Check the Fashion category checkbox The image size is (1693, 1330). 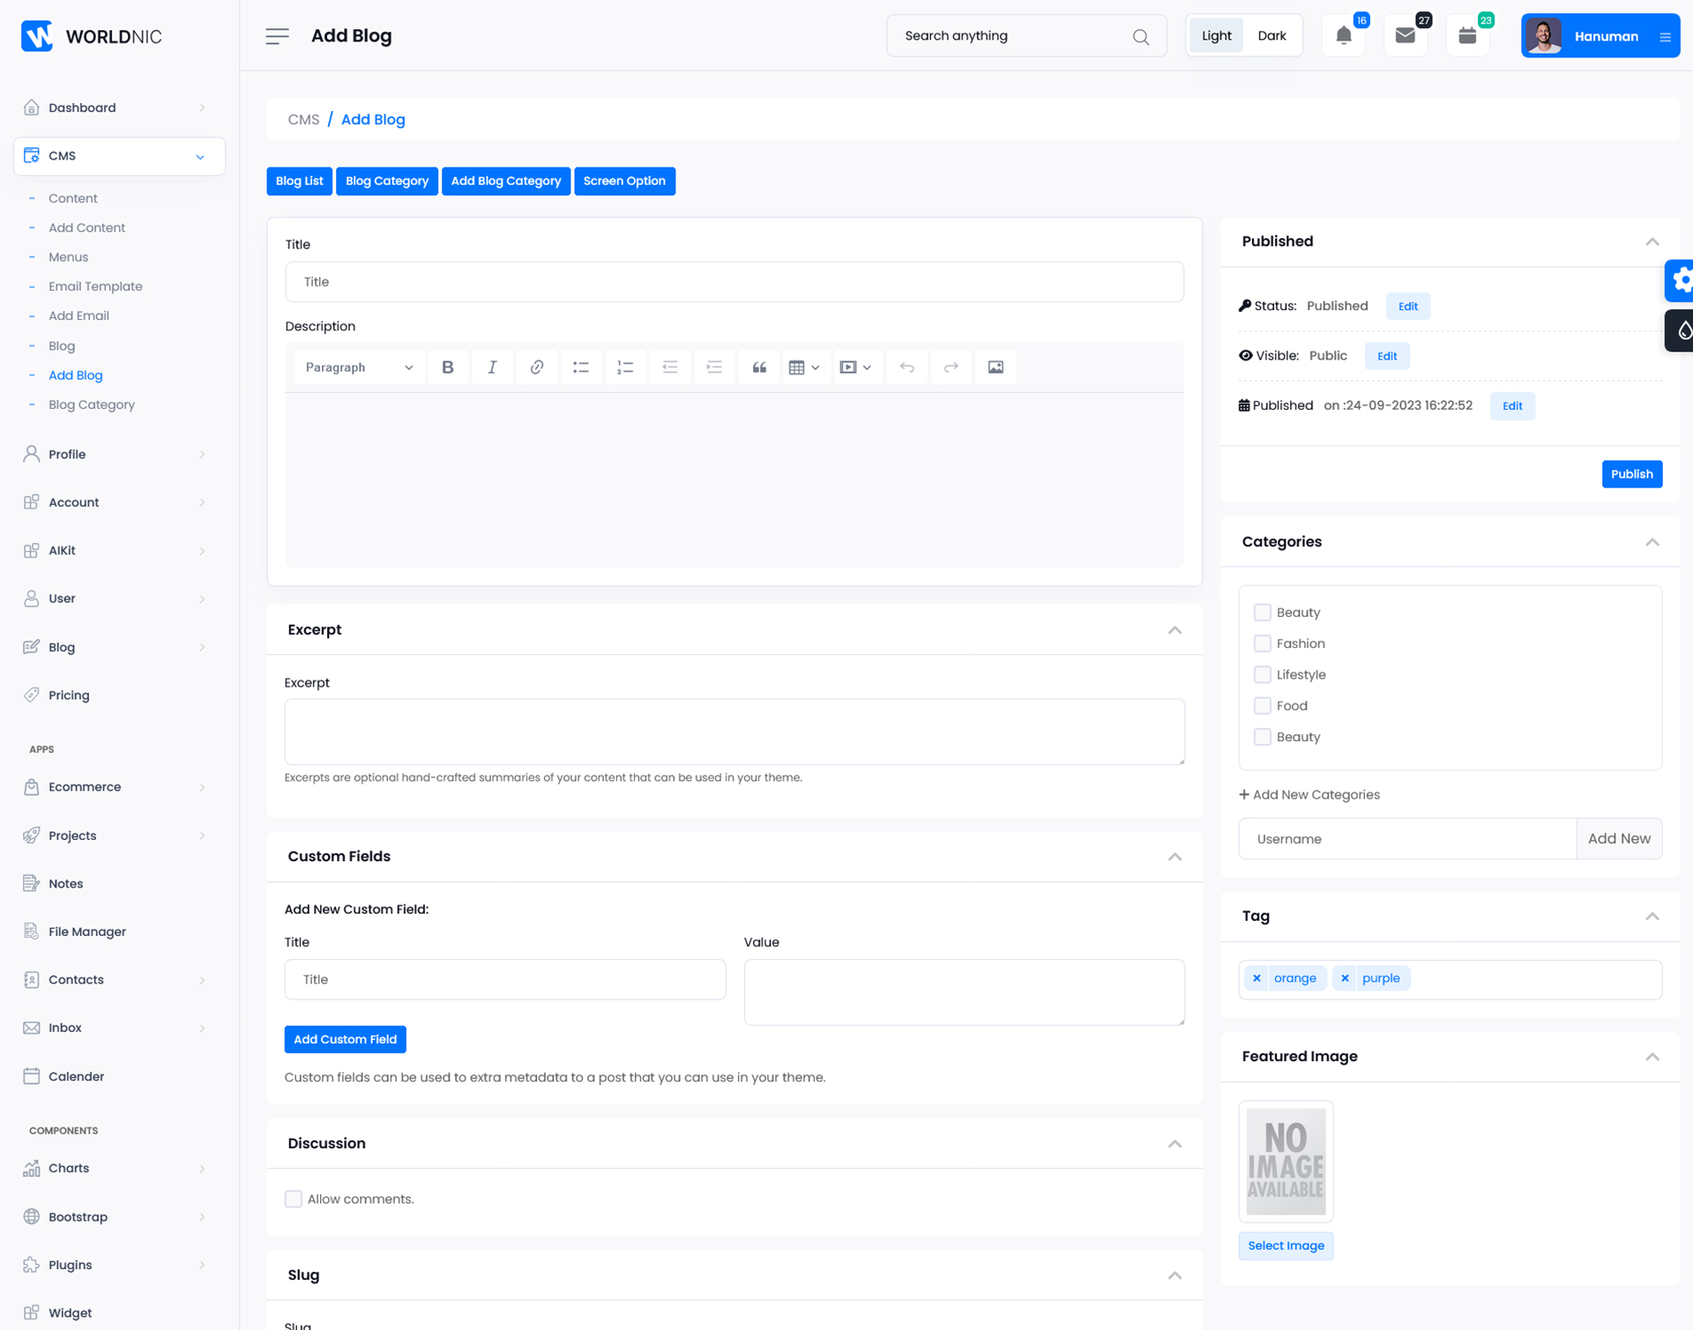pos(1262,643)
